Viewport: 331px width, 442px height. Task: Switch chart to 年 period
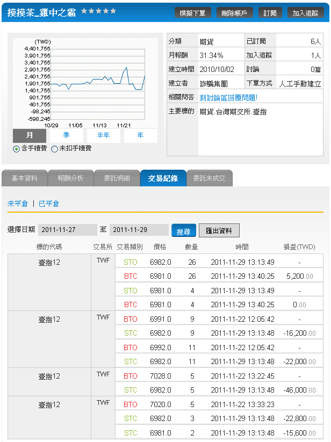tap(140, 135)
